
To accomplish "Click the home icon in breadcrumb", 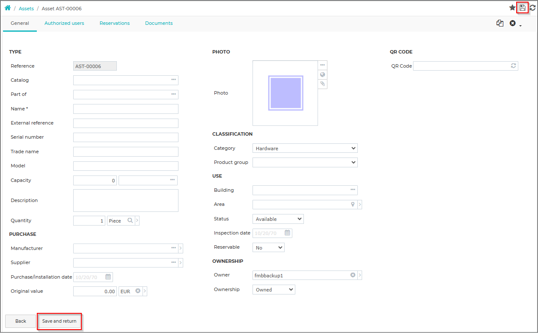I will click(x=8, y=8).
